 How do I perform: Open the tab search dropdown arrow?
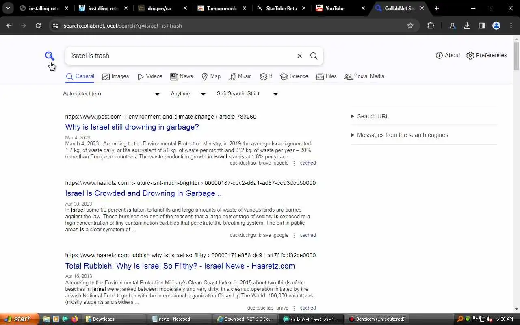pyautogui.click(x=8, y=8)
